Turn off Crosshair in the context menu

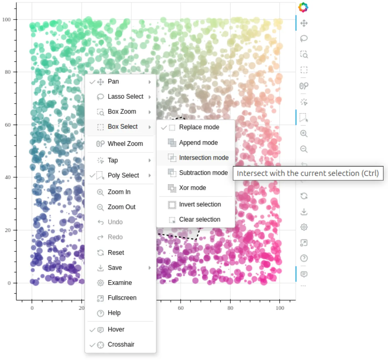[x=121, y=344]
